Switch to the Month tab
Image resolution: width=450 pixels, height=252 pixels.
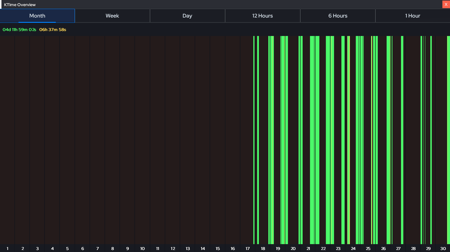click(37, 16)
